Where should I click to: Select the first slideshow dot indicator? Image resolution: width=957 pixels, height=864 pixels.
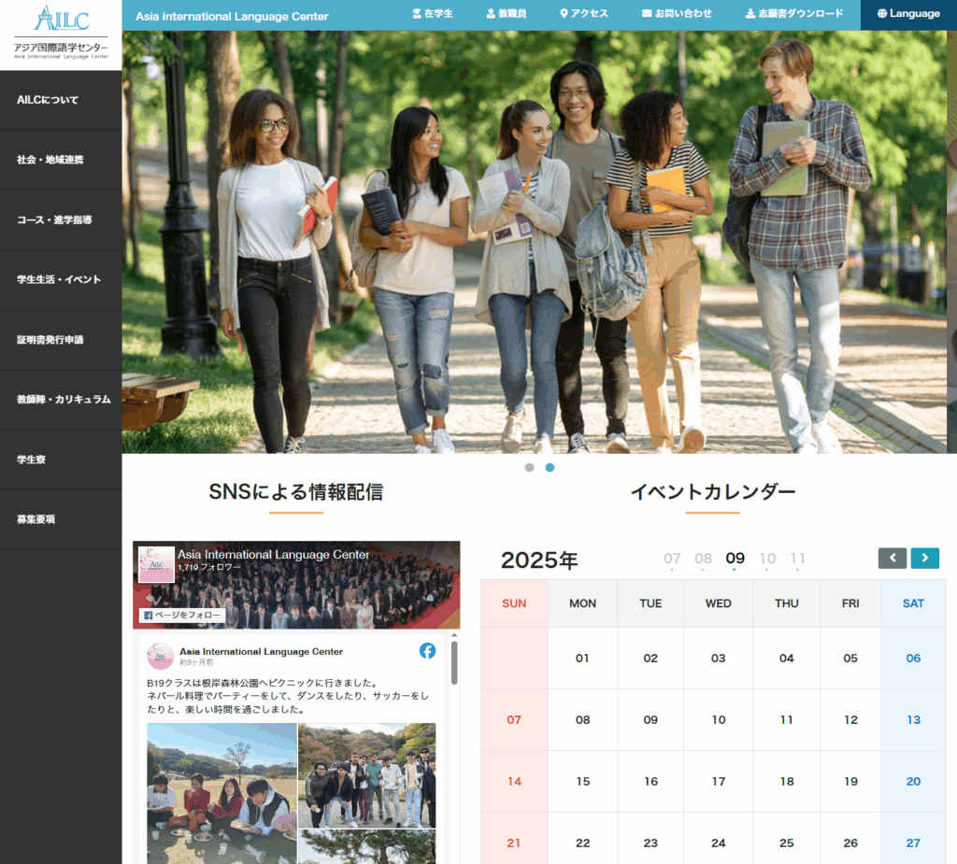pyautogui.click(x=529, y=467)
